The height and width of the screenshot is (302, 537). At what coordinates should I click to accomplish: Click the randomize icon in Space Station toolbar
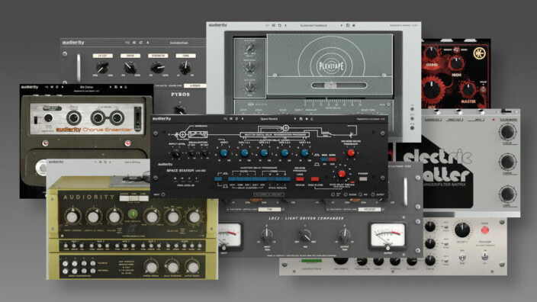[231, 119]
